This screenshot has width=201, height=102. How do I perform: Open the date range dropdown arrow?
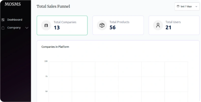tap(196, 7)
